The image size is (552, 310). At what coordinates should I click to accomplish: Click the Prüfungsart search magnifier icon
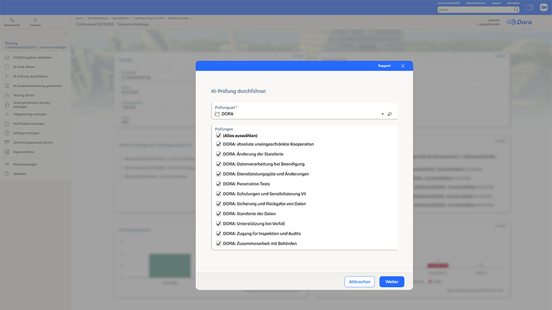[390, 114]
